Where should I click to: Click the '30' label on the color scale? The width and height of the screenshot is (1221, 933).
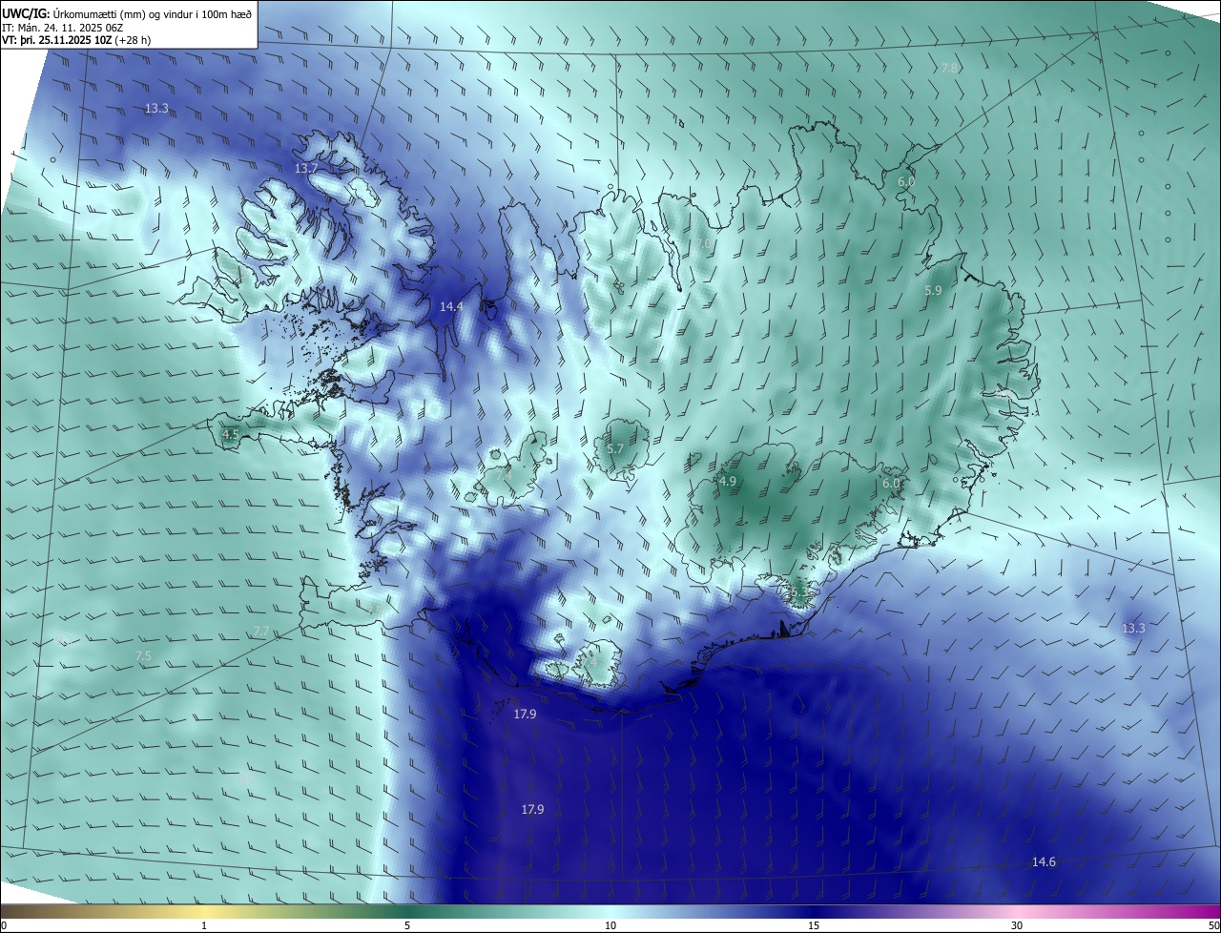tap(1017, 925)
